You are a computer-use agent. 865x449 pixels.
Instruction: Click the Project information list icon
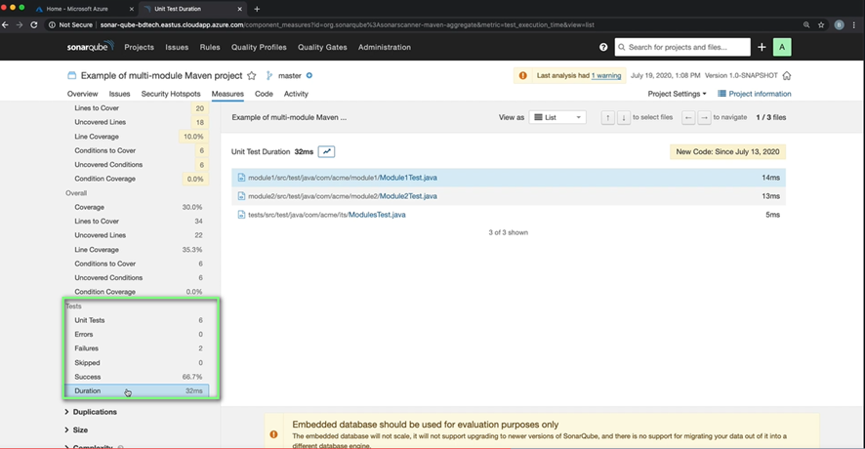tap(721, 94)
